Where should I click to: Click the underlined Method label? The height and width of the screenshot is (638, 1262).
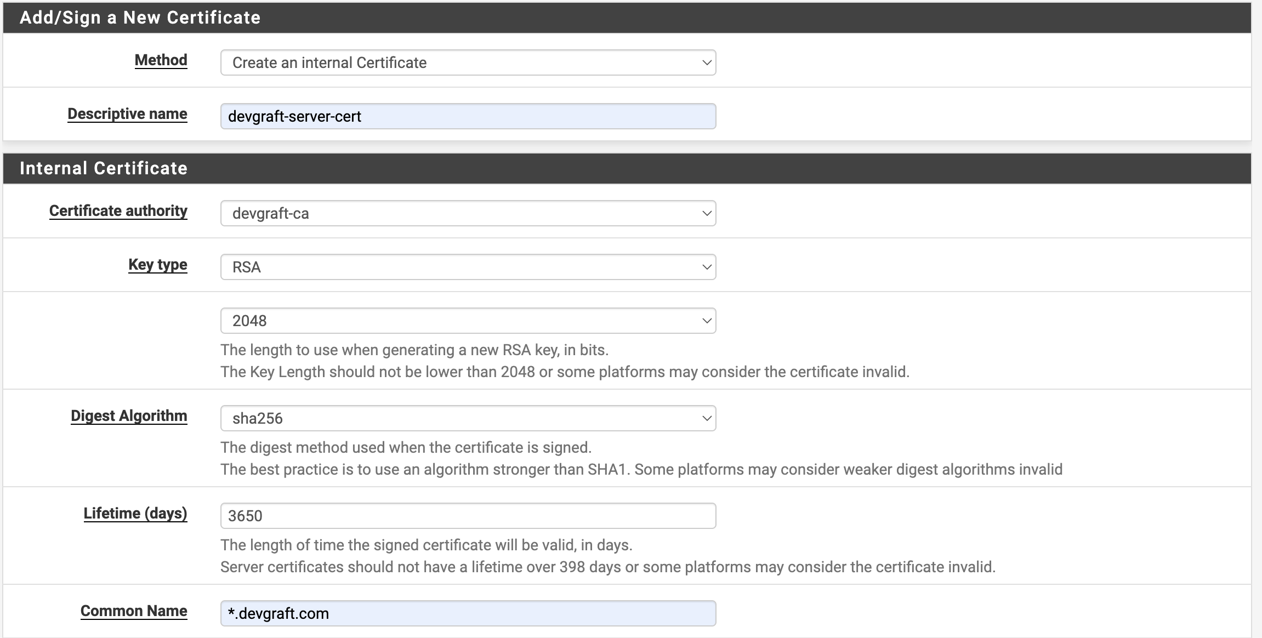[x=161, y=60]
